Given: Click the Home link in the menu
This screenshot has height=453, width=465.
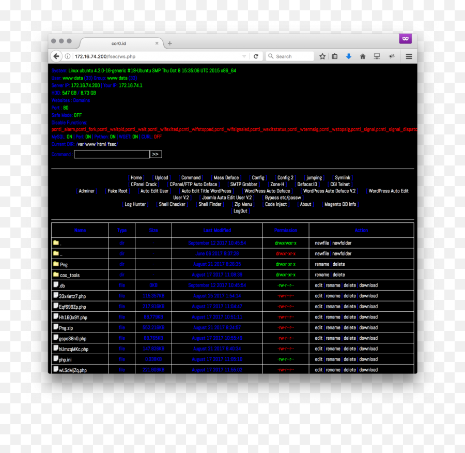Looking at the screenshot, I should point(136,177).
